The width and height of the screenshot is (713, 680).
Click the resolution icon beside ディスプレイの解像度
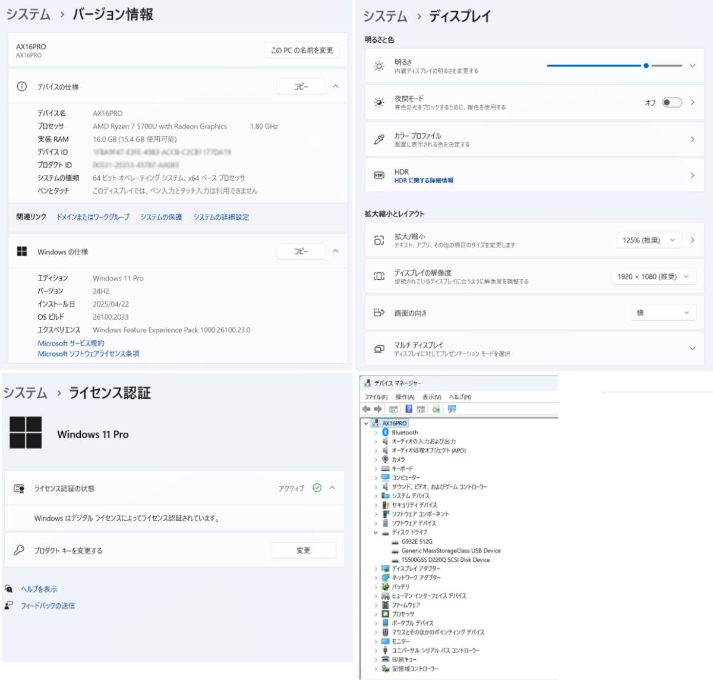tap(379, 276)
